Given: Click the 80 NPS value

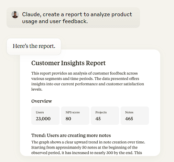Looking at the screenshot, I should [68, 119].
